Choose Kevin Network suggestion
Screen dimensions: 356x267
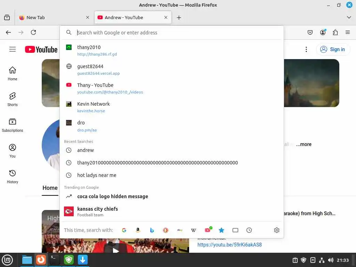[x=172, y=107]
